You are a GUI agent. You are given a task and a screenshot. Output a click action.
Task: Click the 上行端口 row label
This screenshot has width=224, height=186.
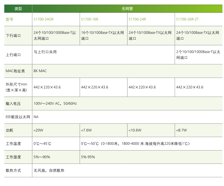tap(13, 55)
